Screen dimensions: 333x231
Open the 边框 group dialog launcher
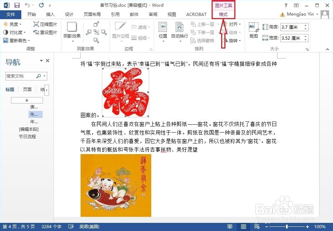click(x=151, y=49)
